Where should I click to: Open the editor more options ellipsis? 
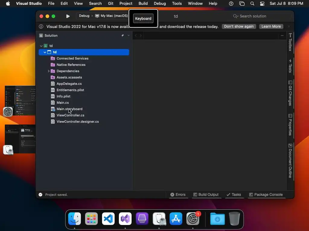point(282,35)
